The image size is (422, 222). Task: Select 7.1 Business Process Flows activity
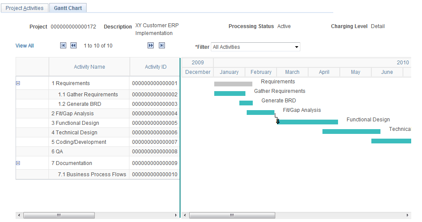92,174
